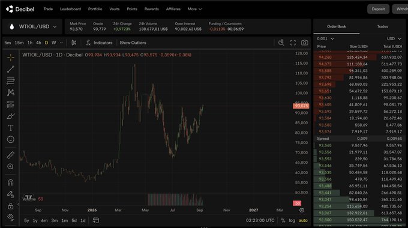Click ask price 94,260 in order book
Screen dimensions: 408x228
(x=325, y=57)
